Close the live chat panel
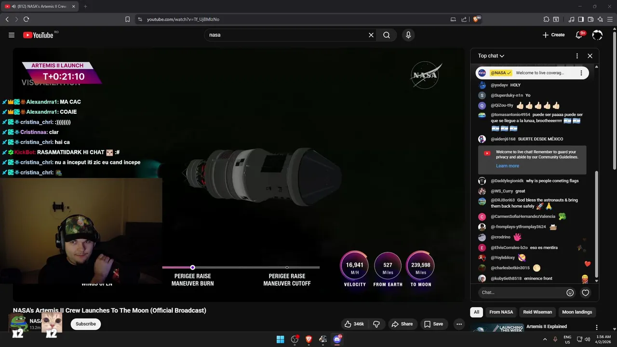 [590, 56]
